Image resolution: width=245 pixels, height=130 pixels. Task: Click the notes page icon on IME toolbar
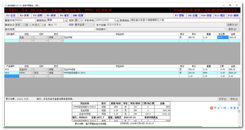point(235,108)
